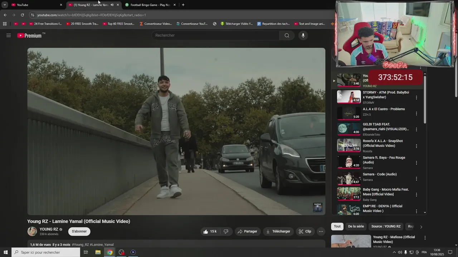Viewport: 458px width, 257px height.
Task: Open Task View on taskbar
Action: [x=86, y=252]
